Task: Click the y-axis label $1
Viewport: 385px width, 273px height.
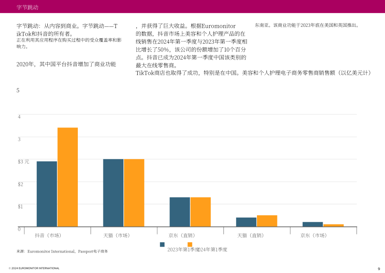Action: coord(20,206)
